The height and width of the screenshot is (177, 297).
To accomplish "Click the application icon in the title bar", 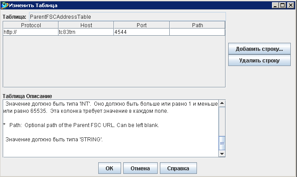I will pos(4,5).
